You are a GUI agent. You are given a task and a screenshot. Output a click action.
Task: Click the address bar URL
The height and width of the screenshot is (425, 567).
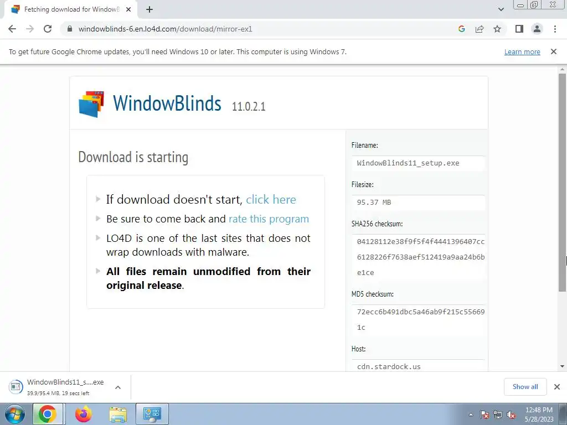click(165, 29)
